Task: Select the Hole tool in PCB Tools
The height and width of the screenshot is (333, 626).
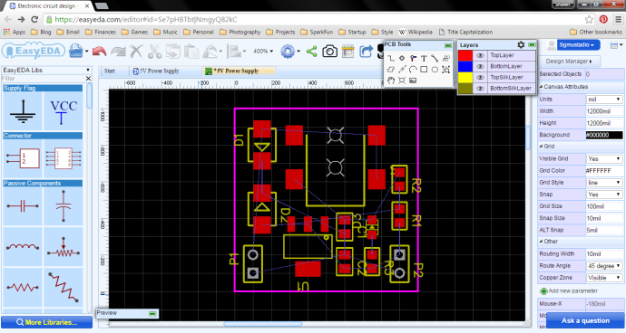Action: 402,81
